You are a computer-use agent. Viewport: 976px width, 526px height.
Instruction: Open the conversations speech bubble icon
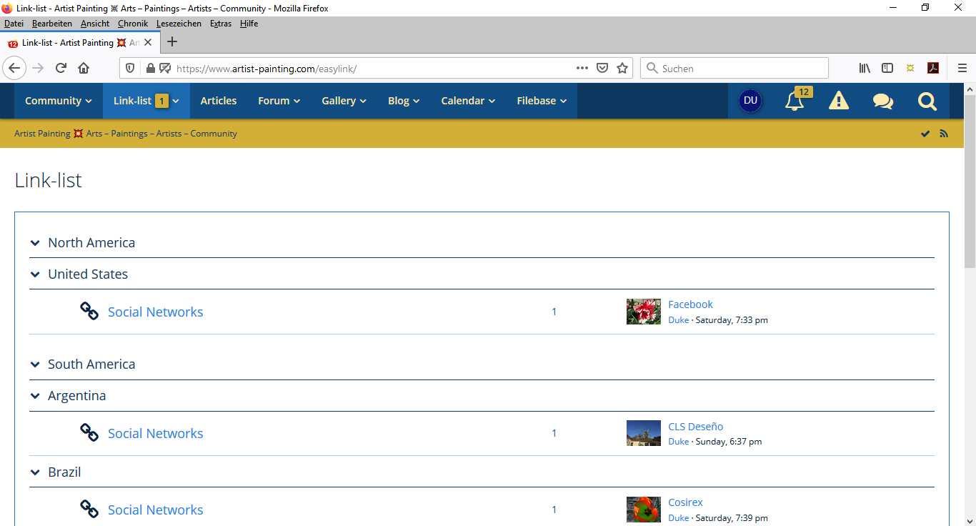click(882, 101)
